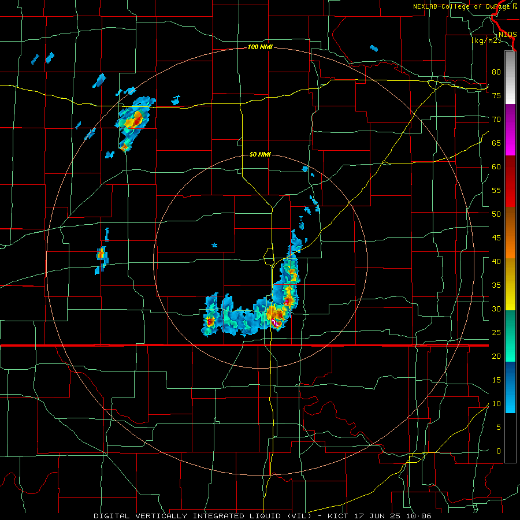Click the white-gray top segment of color bar
Viewport: 520px width, 520px height.
tap(510, 77)
